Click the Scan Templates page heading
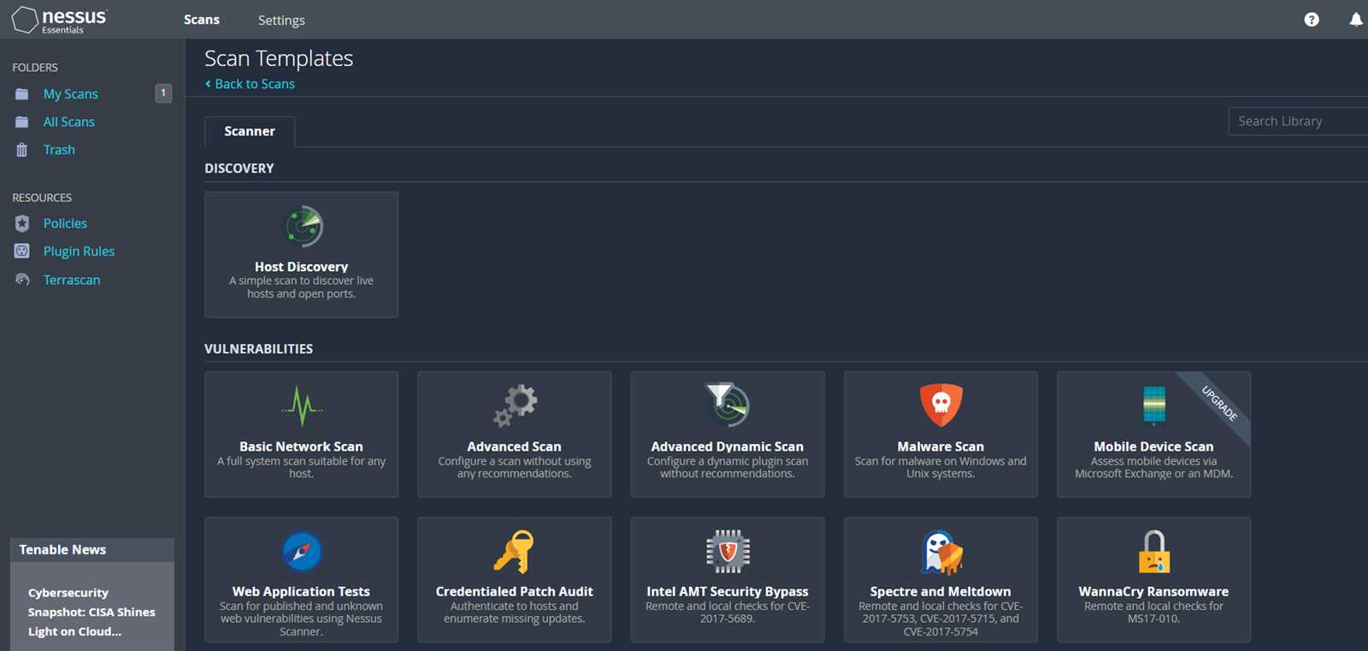The width and height of the screenshot is (1368, 651). (279, 58)
